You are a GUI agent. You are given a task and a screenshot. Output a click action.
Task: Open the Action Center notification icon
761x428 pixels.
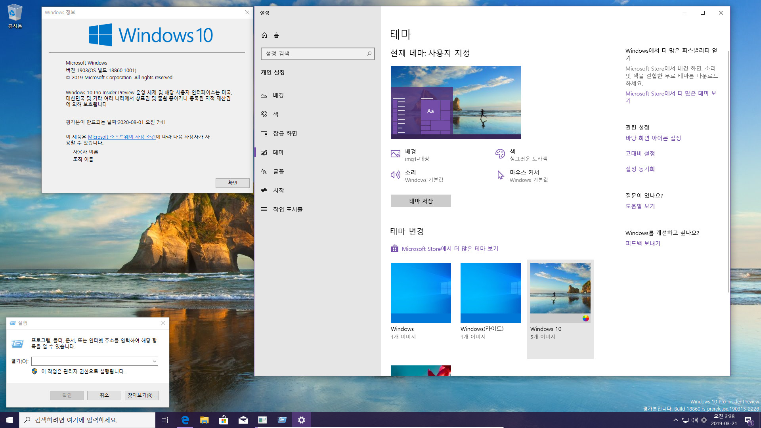(x=749, y=420)
